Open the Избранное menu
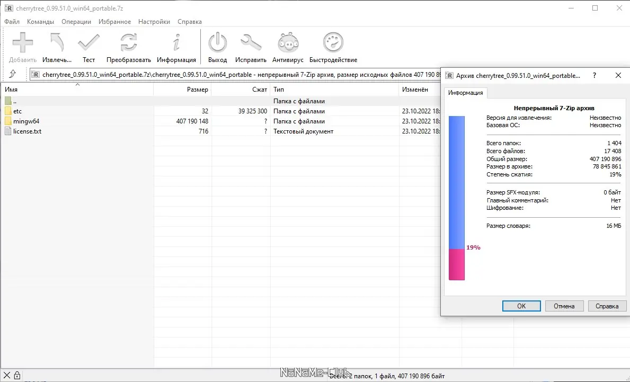Image resolution: width=630 pixels, height=382 pixels. click(114, 22)
